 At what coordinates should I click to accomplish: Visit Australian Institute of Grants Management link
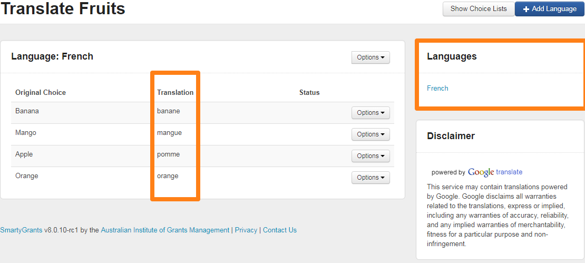click(x=165, y=230)
